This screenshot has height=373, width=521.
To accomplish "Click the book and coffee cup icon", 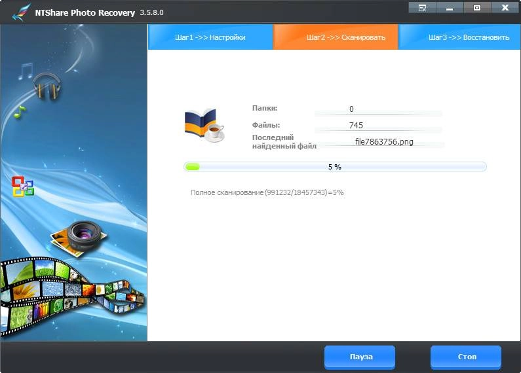I will pos(204,126).
